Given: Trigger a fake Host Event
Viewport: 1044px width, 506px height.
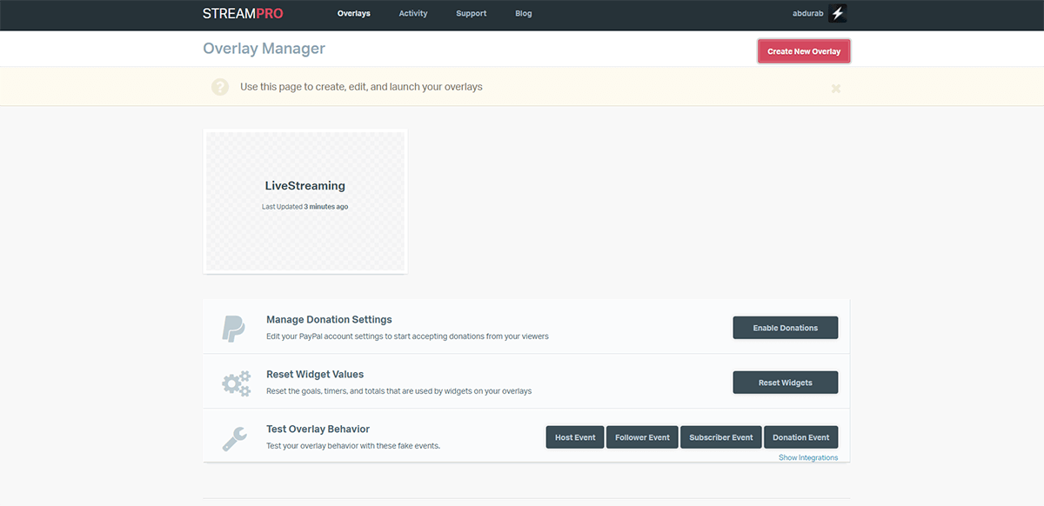Looking at the screenshot, I should pyautogui.click(x=575, y=437).
